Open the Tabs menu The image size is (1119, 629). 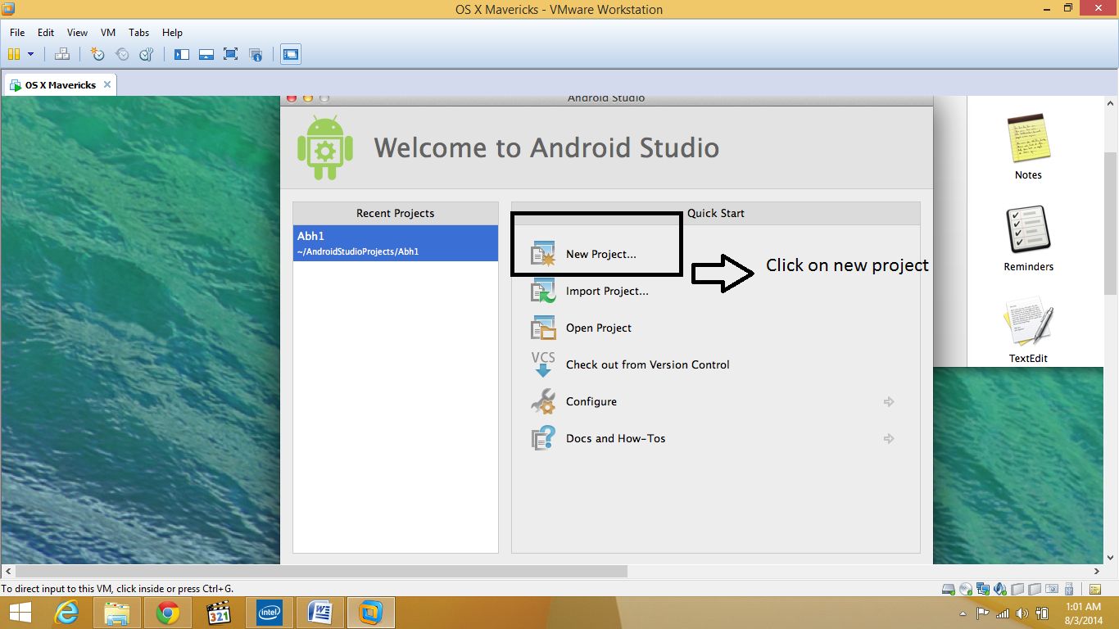pyautogui.click(x=139, y=33)
